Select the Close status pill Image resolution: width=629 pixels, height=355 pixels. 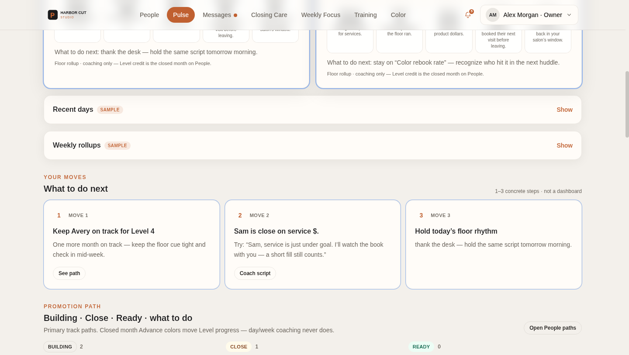(x=238, y=347)
